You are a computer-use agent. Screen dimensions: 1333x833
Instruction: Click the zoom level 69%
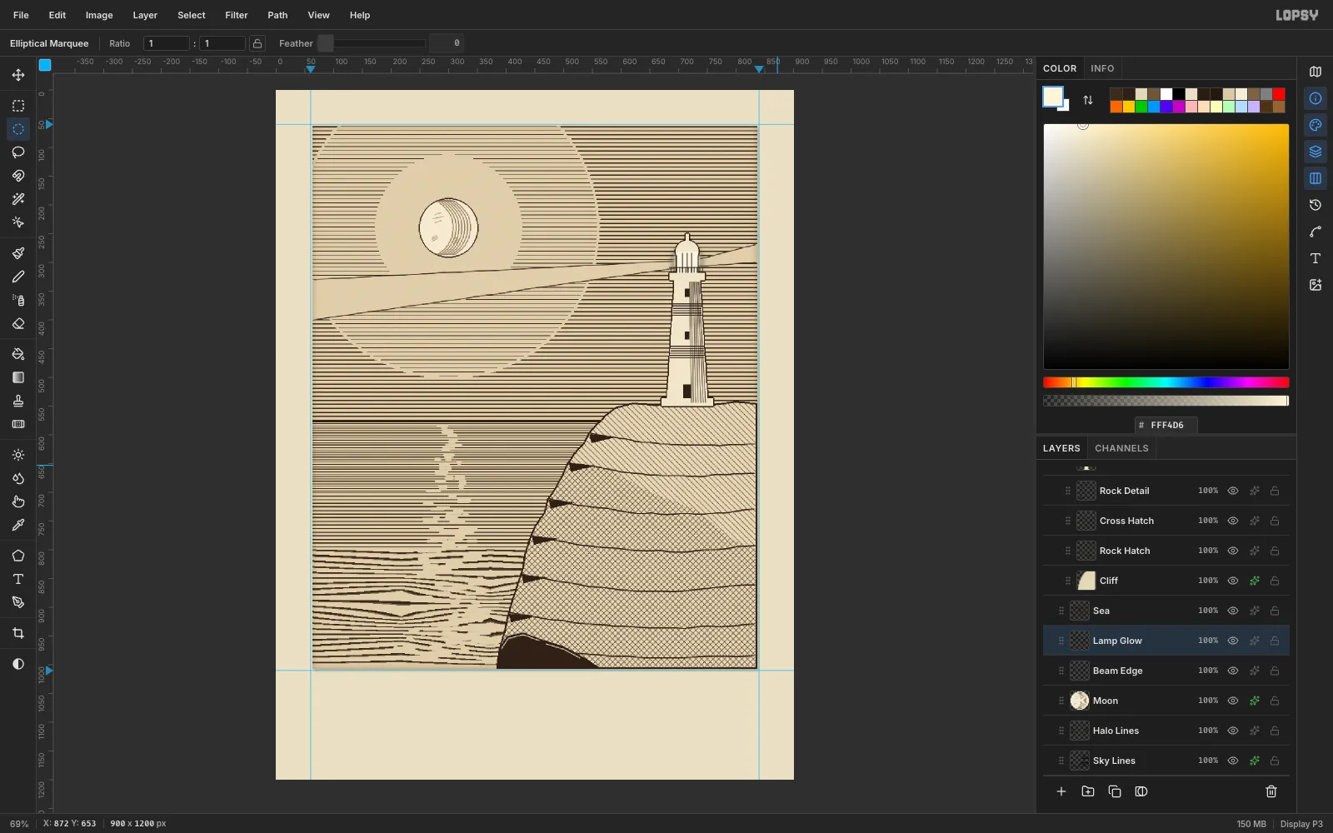pyautogui.click(x=19, y=824)
